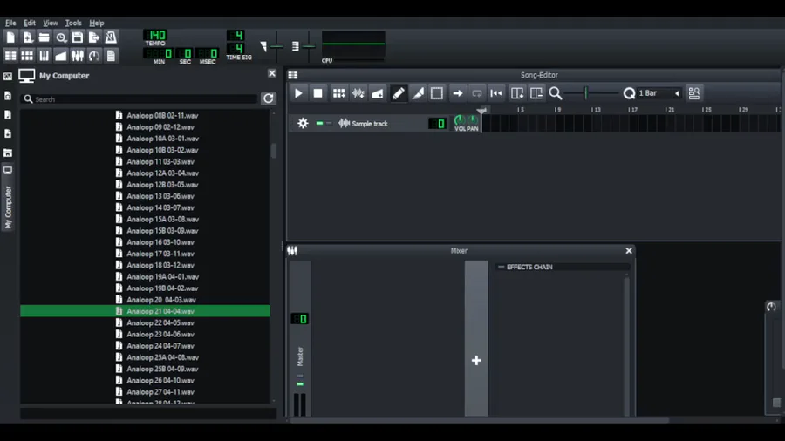Click the Sample track VOL knob

[x=459, y=120]
